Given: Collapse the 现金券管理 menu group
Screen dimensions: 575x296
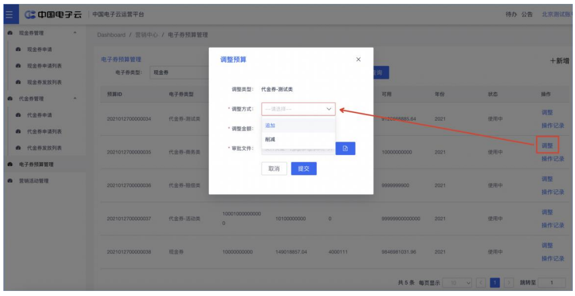Looking at the screenshot, I should pyautogui.click(x=75, y=33).
